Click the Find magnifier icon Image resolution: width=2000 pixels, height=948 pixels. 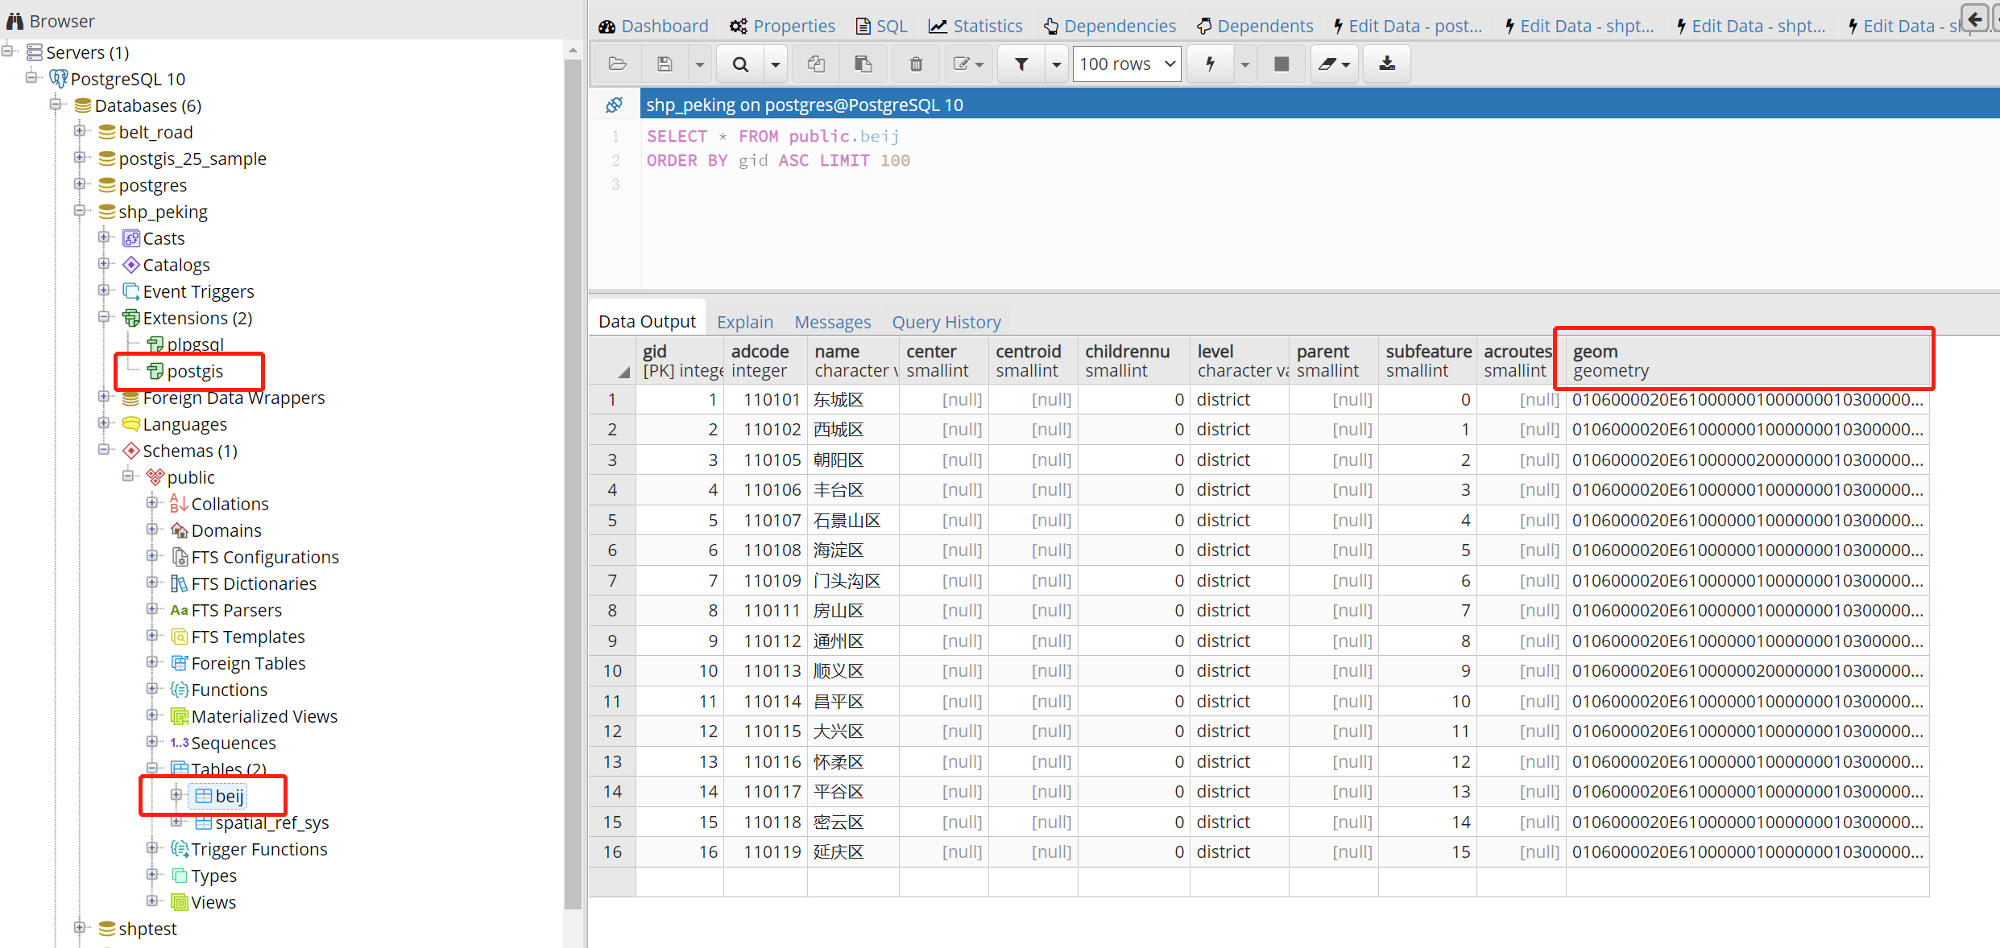coord(740,64)
